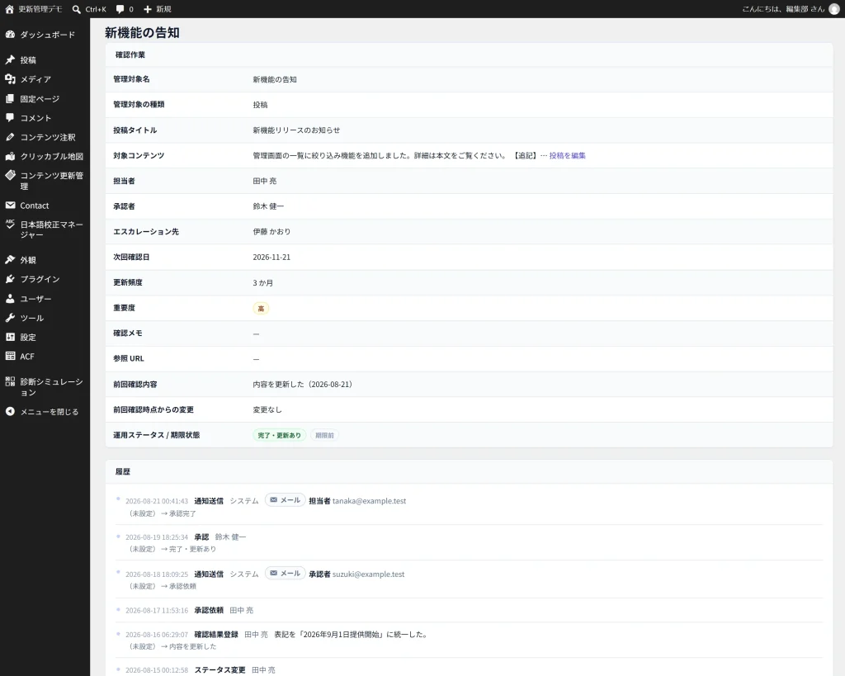Click the メール badge for suzuki@example.test
This screenshot has width=845, height=676.
[x=285, y=574]
